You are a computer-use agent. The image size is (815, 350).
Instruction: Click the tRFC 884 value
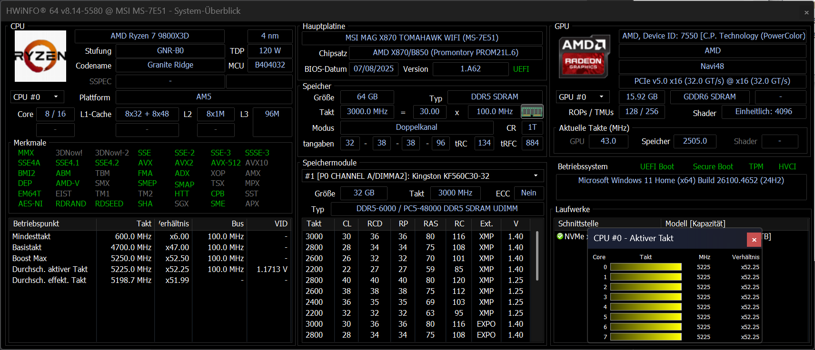[x=532, y=143]
